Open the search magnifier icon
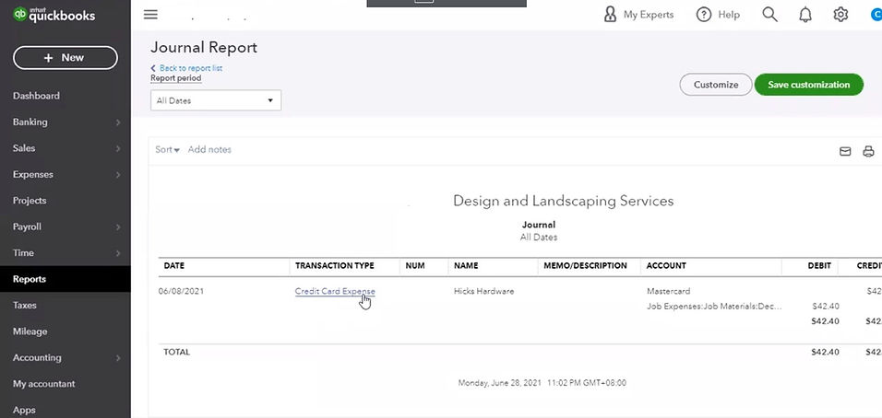Image resolution: width=882 pixels, height=418 pixels. pos(769,15)
